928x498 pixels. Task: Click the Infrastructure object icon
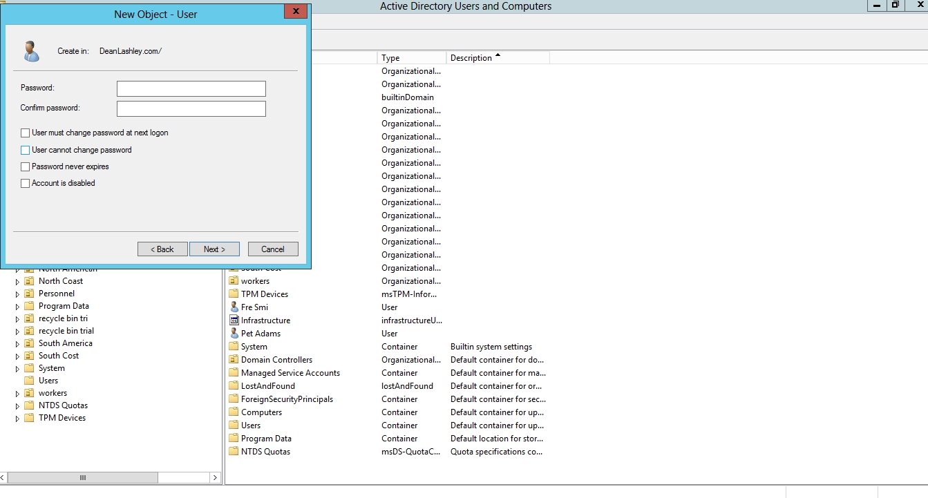click(x=234, y=320)
